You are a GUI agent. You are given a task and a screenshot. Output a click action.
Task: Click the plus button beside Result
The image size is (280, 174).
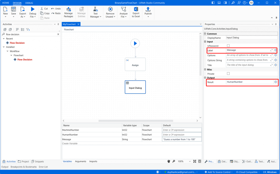(276, 82)
